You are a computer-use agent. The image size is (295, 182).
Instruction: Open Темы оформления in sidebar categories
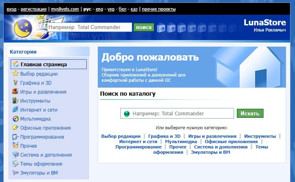(x=41, y=164)
